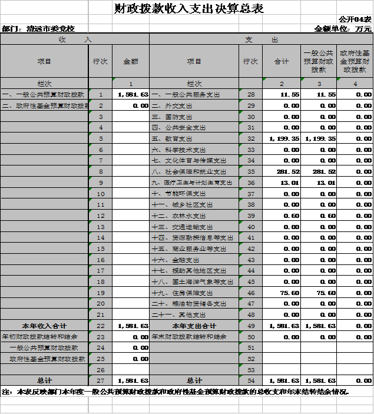
Task: Select the 十七、援助其他地区支出 cell
Action: [x=194, y=271]
